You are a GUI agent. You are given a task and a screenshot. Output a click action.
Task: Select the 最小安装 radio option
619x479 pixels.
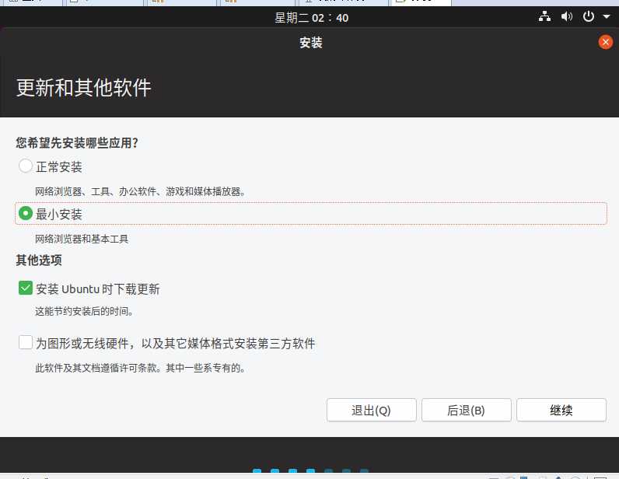25,214
